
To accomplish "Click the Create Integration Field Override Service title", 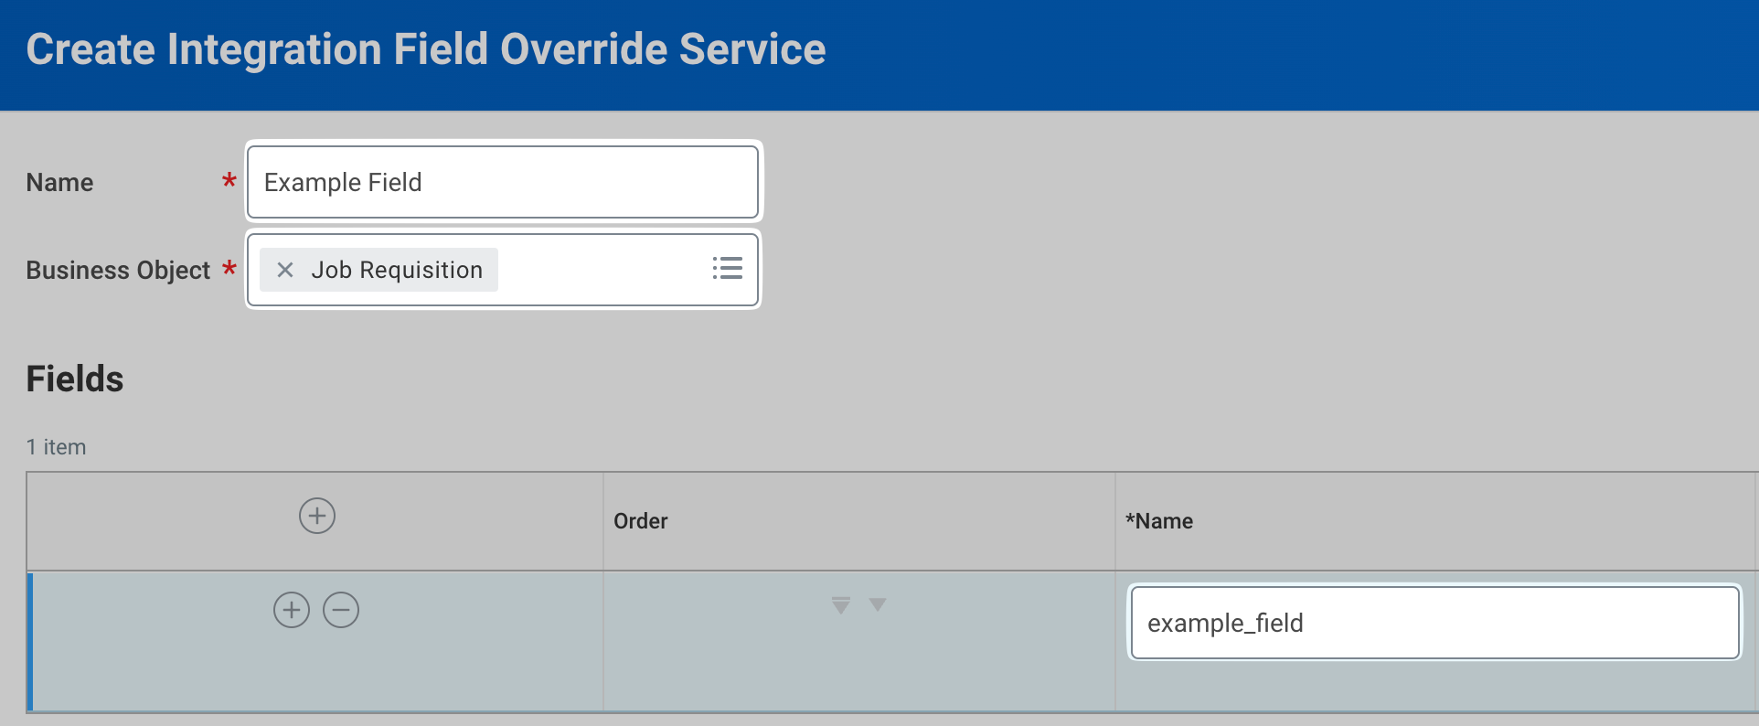I will (x=425, y=49).
